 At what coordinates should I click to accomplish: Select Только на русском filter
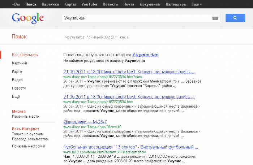pos(28,134)
